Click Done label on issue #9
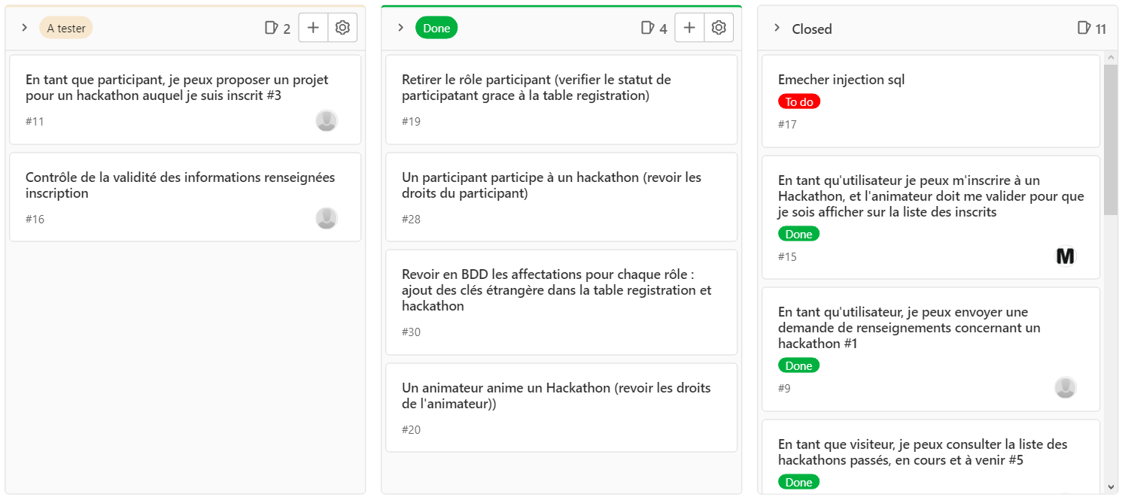Screen dimensions: 1122x500 798,365
